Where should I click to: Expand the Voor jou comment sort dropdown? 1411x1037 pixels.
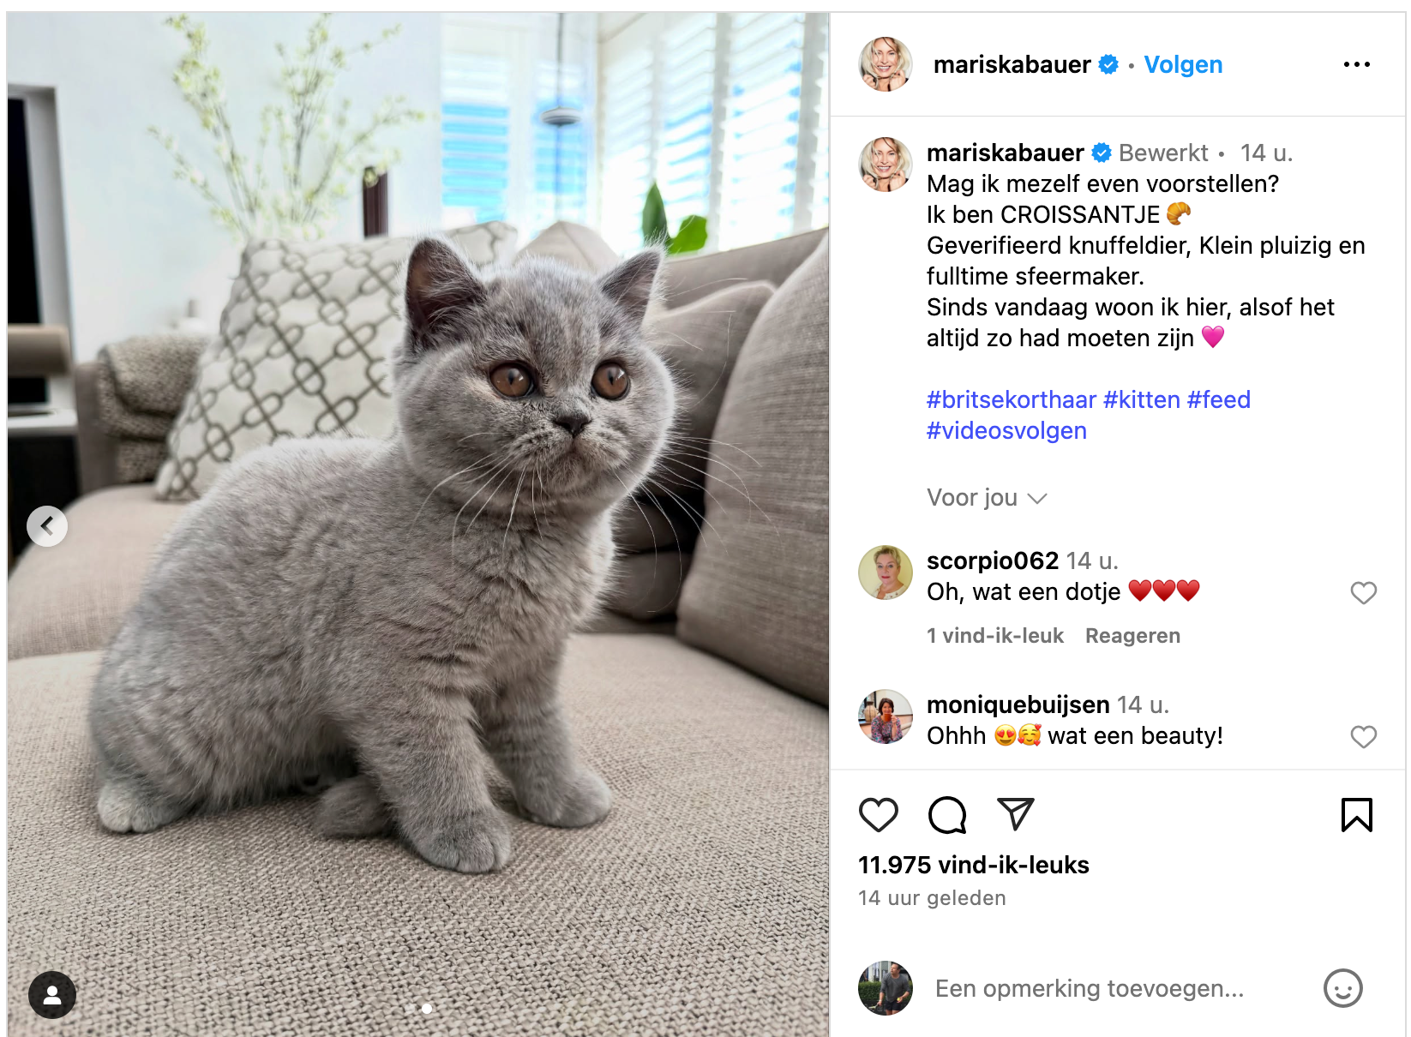987,498
